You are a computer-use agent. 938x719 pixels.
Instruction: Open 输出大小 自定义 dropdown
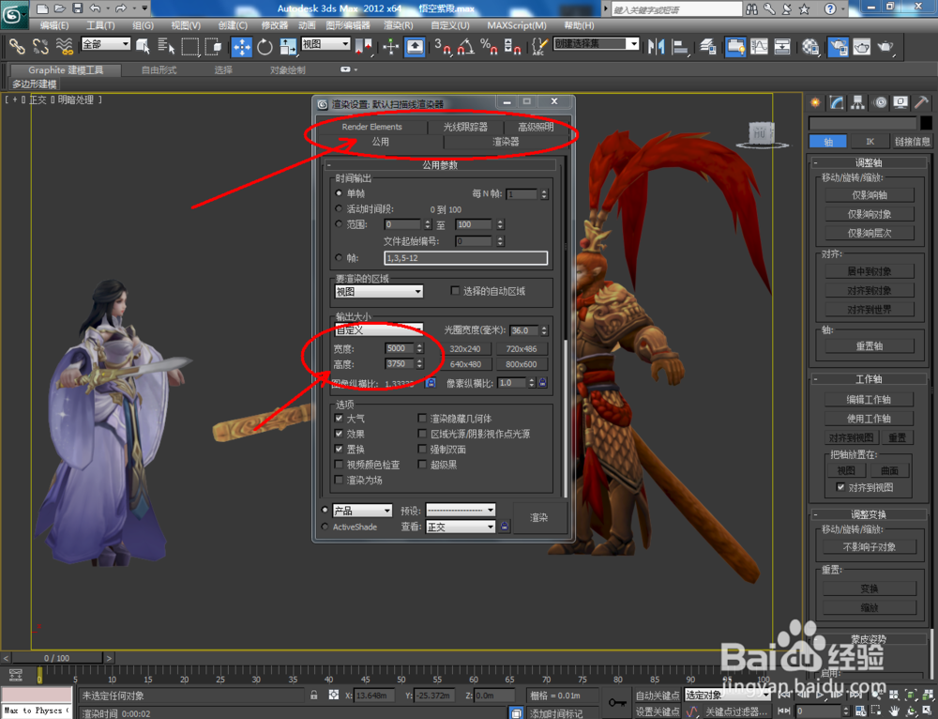pos(379,329)
